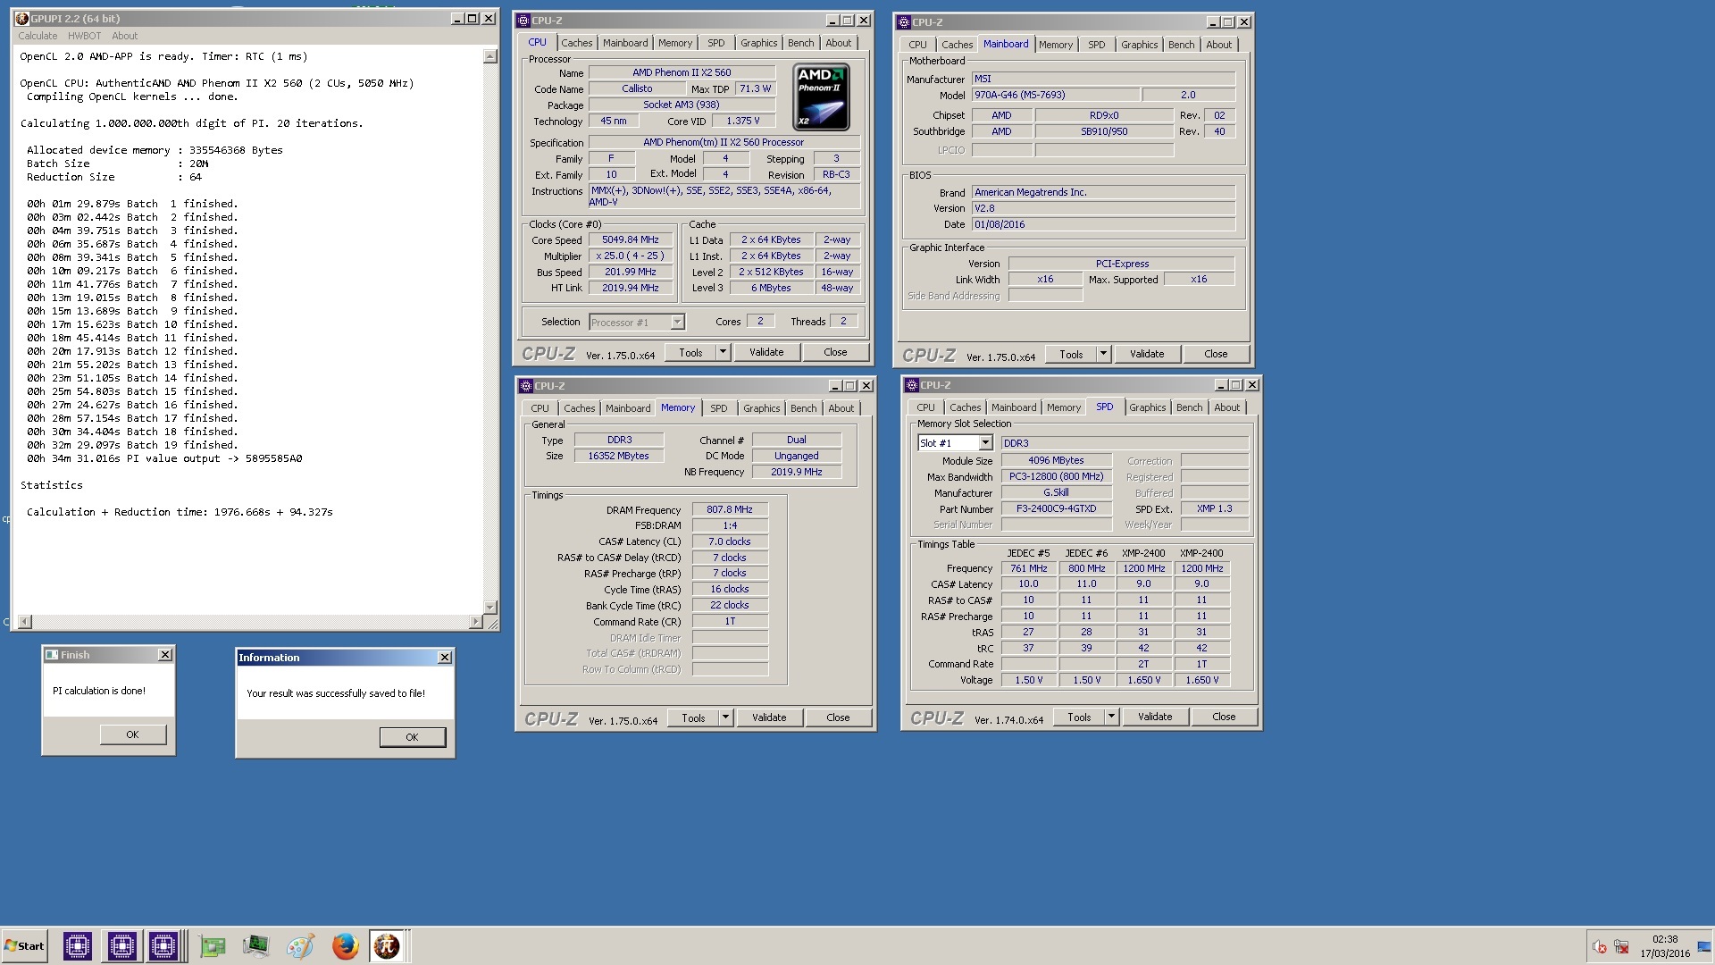Click GPUPI vertical scrollbar down arrow

click(x=489, y=608)
